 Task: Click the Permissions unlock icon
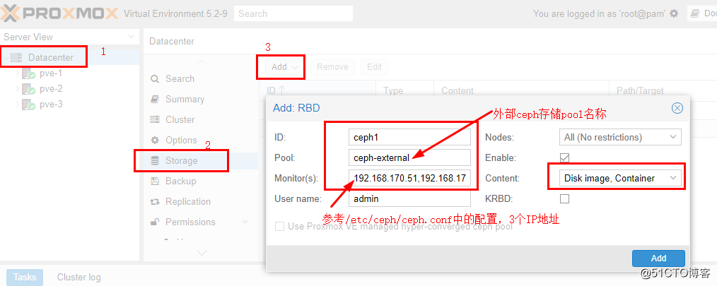pyautogui.click(x=156, y=222)
